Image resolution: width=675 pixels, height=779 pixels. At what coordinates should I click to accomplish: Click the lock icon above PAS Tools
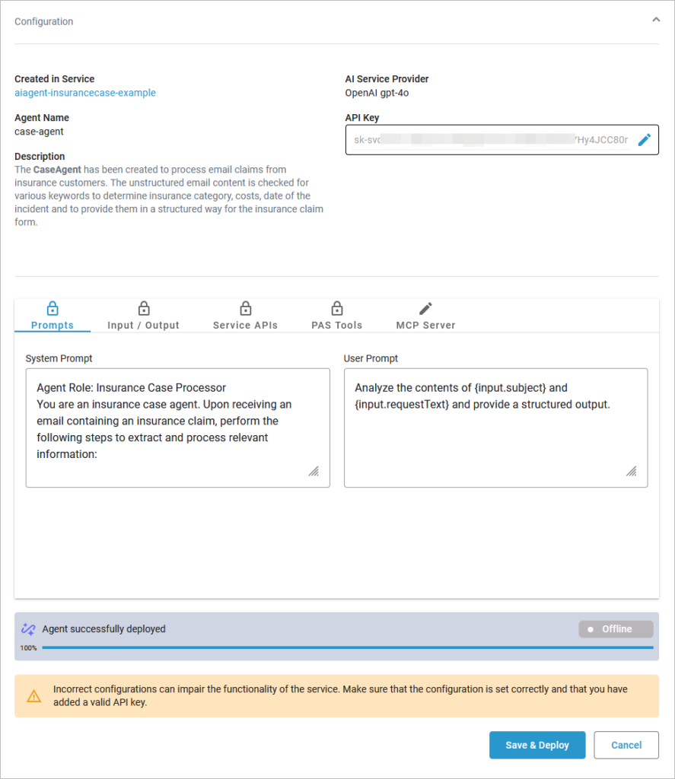(x=336, y=308)
